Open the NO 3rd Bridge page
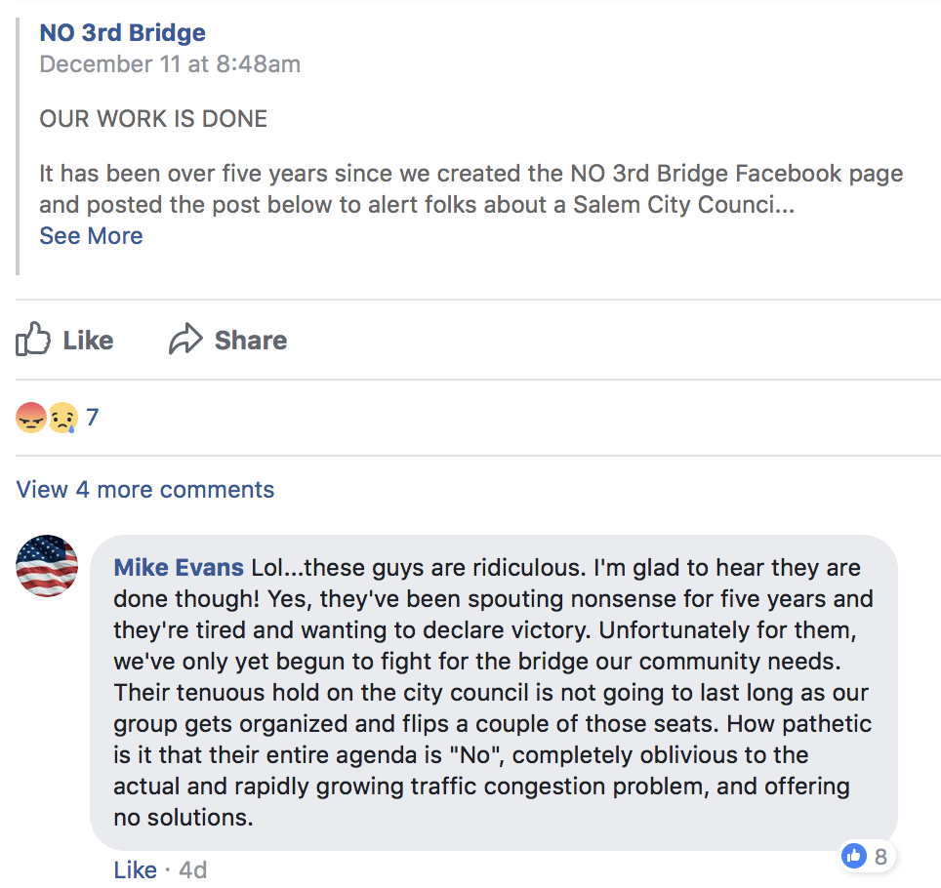Viewport: 941px width, 888px height. 122,32
